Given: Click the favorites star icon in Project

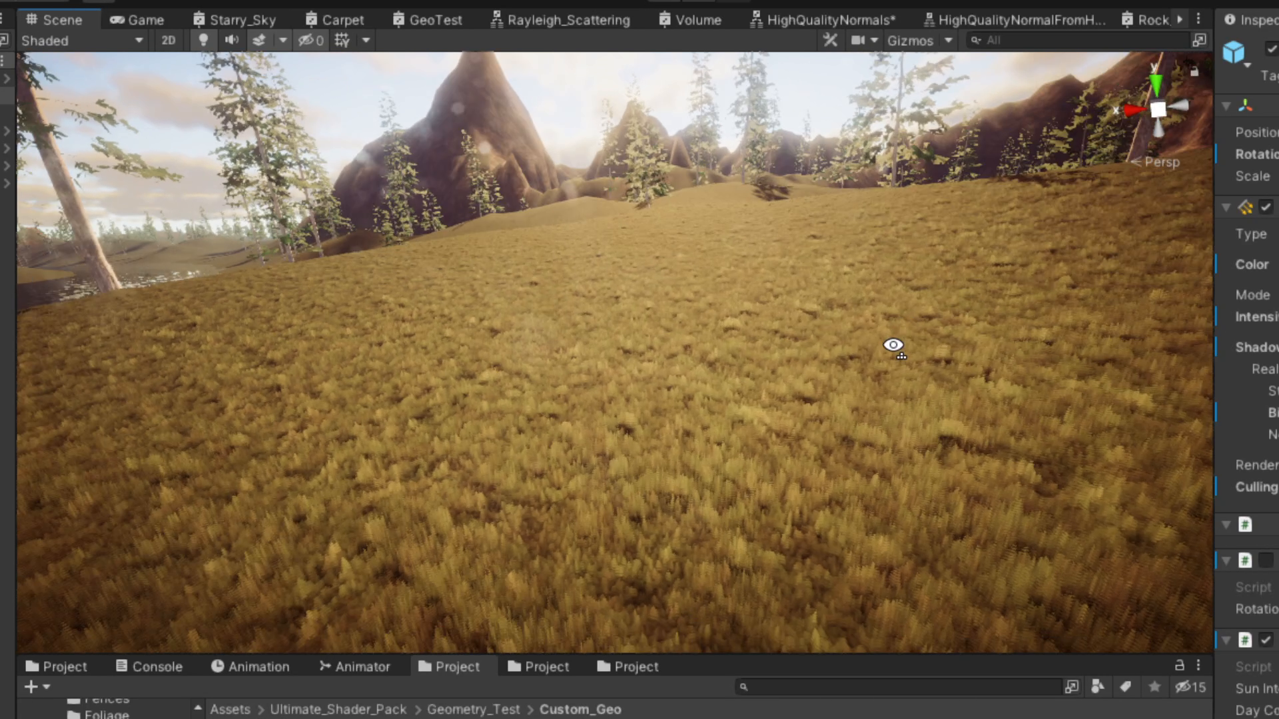Looking at the screenshot, I should coord(1154,686).
